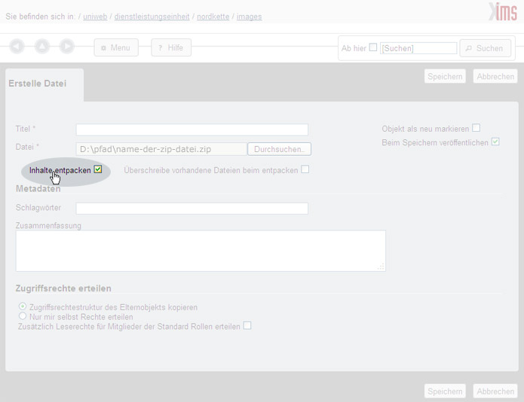The height and width of the screenshot is (402, 524).
Task: Select 'Zugriffsrechtestruktur des Elternobjekts kopieren' radio
Action: [23, 306]
